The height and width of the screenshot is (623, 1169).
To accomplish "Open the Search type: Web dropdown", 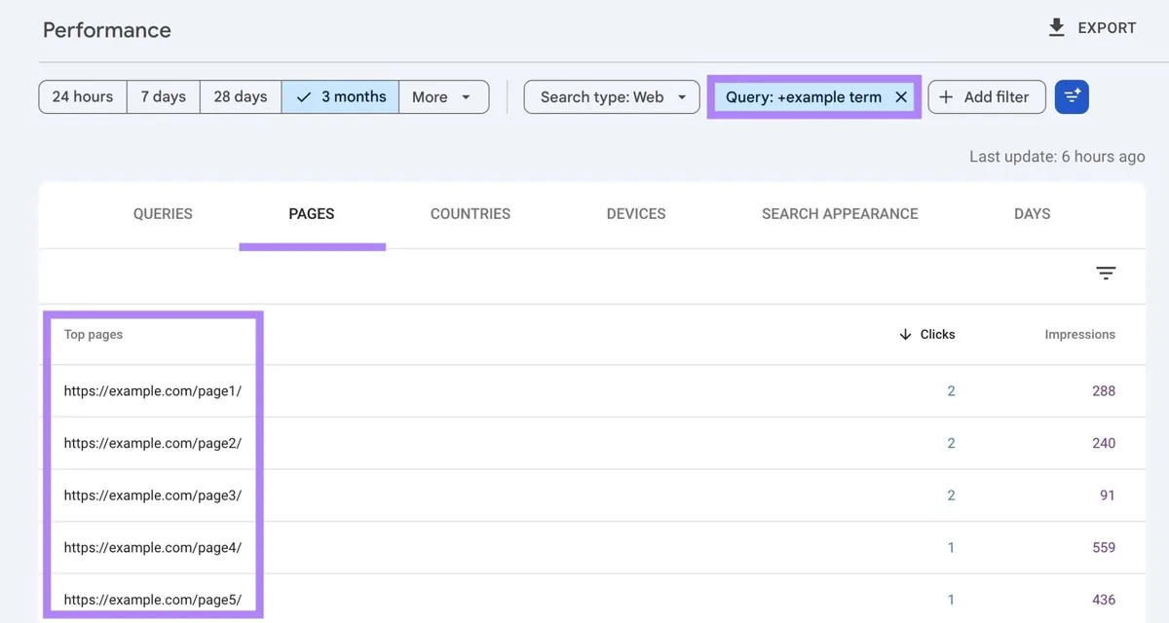I will [x=612, y=96].
